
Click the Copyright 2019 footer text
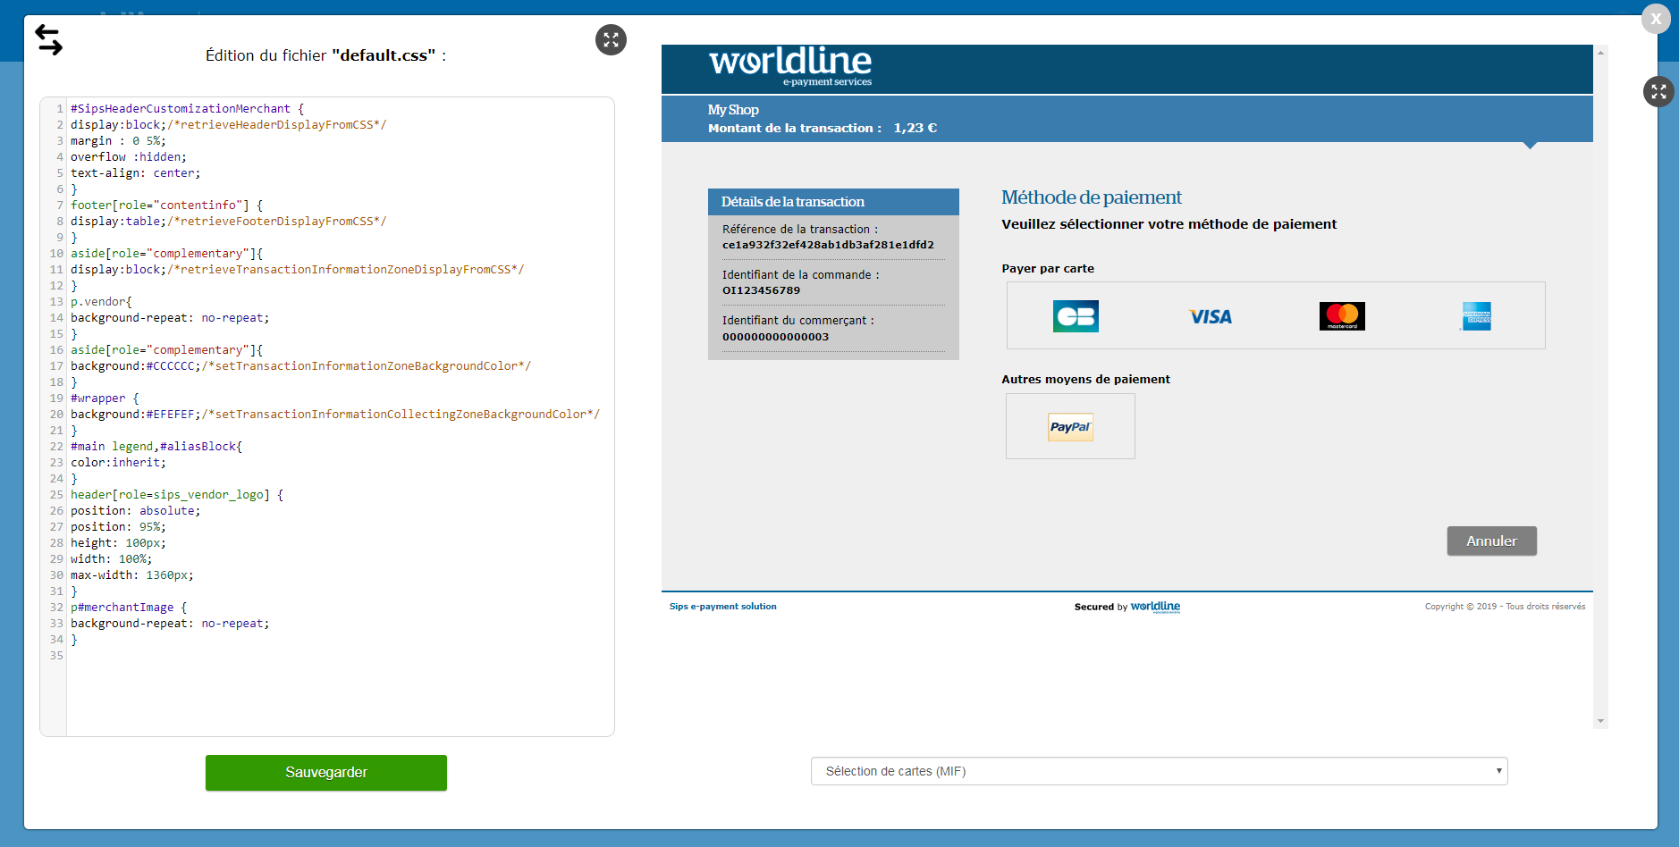tap(1505, 607)
